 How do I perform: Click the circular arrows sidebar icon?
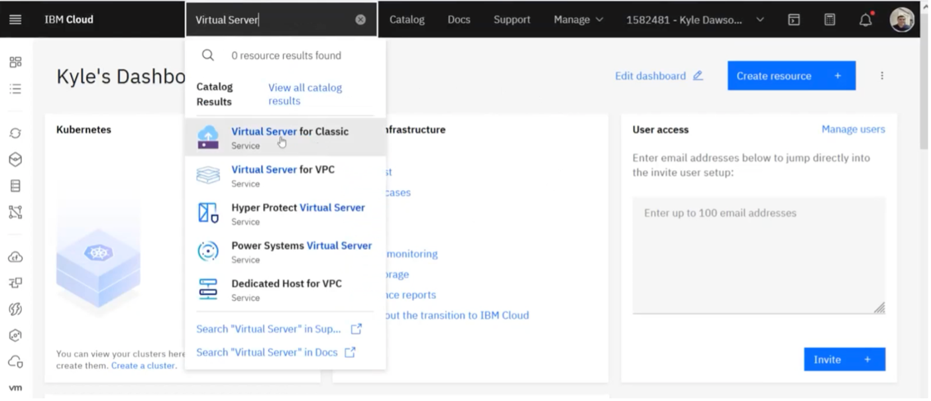click(15, 133)
